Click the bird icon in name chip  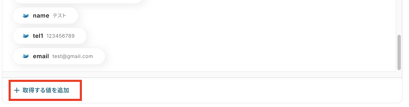click(26, 16)
